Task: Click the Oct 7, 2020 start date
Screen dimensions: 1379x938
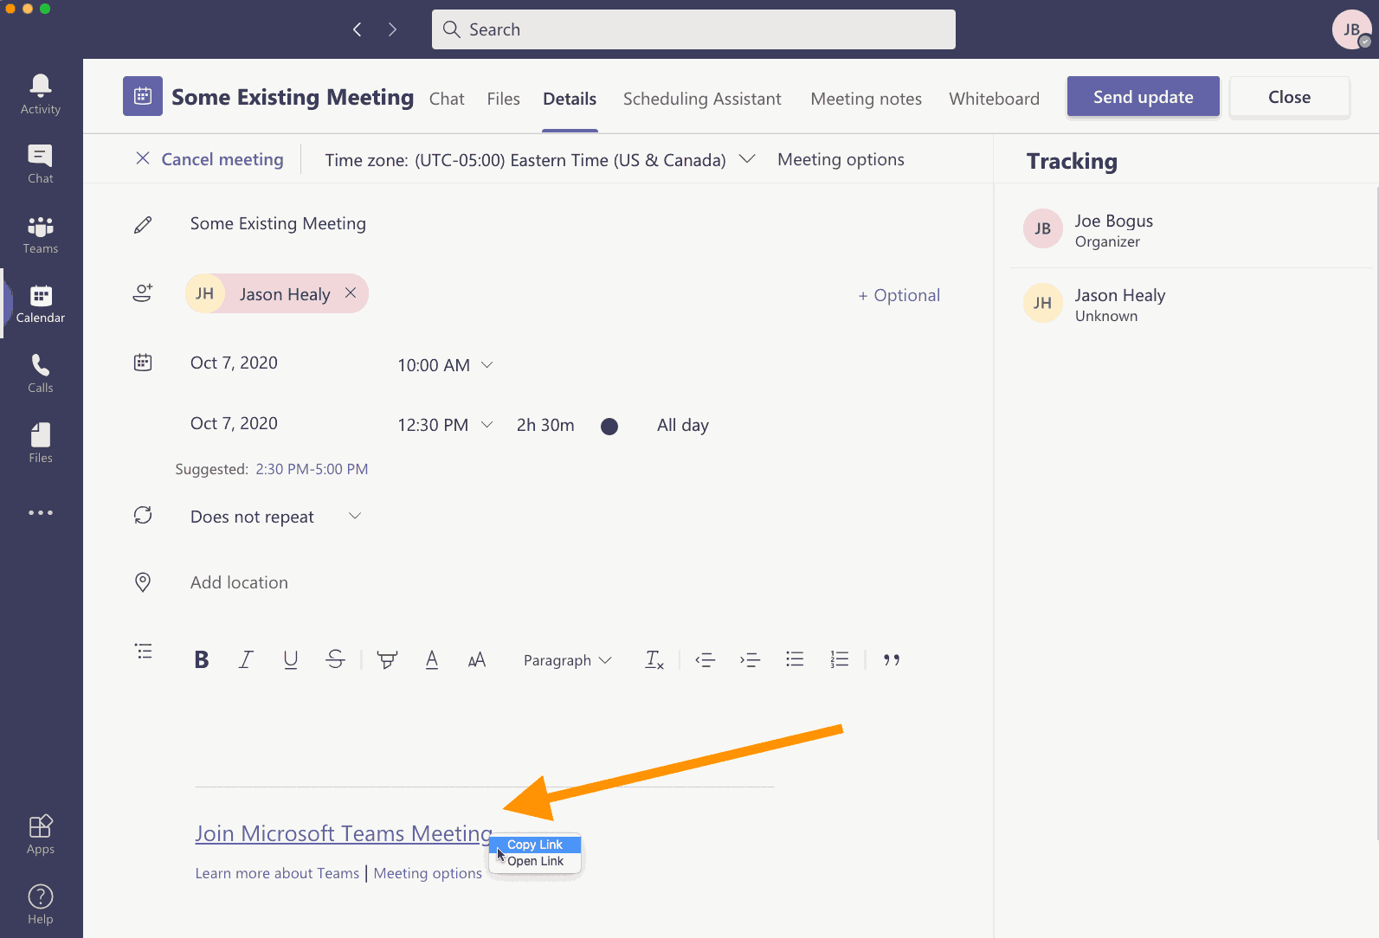Action: (x=234, y=363)
